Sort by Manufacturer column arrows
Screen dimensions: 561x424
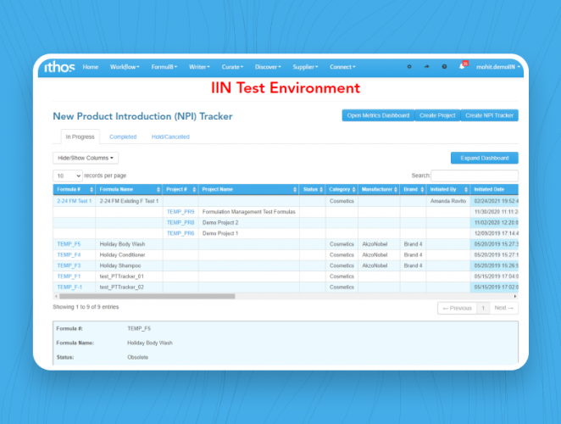[396, 189]
